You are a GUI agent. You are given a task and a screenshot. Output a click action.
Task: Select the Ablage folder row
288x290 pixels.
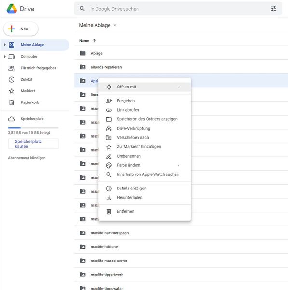[181, 53]
